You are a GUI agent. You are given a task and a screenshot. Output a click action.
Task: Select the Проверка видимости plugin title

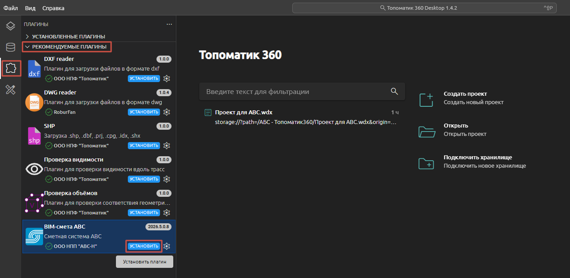(x=74, y=160)
